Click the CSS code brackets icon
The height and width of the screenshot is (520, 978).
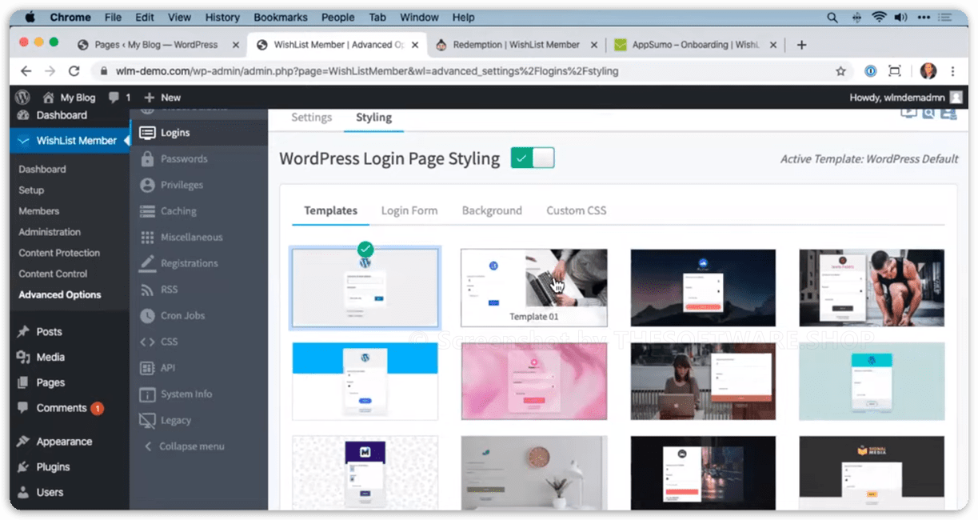pos(147,342)
